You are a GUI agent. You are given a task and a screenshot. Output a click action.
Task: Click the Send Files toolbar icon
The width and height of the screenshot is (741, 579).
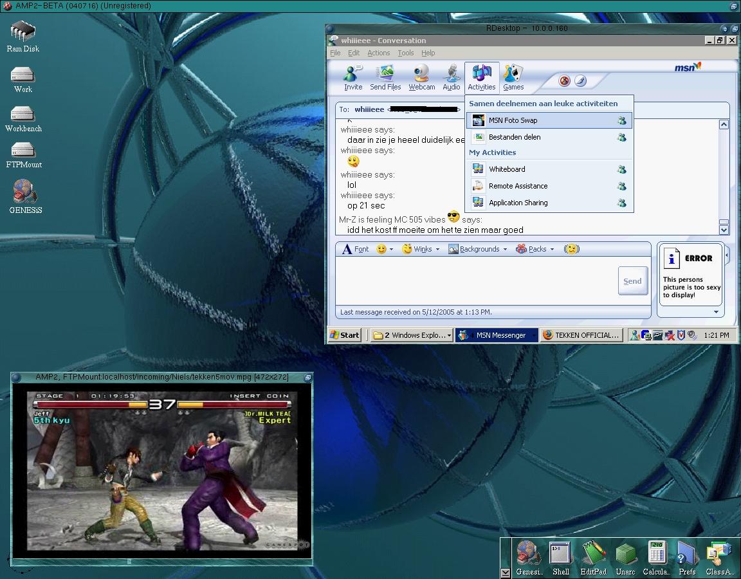(x=385, y=77)
